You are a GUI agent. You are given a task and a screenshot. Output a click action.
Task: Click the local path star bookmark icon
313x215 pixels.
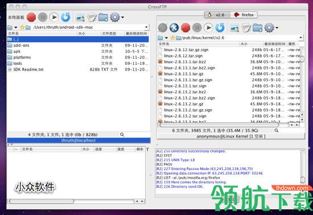click(x=22, y=27)
